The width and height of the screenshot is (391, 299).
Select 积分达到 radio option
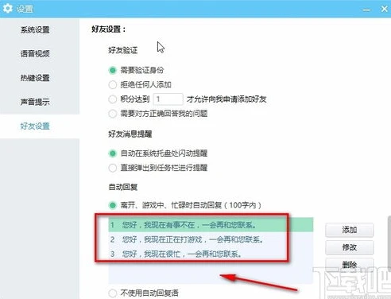[x=113, y=99]
